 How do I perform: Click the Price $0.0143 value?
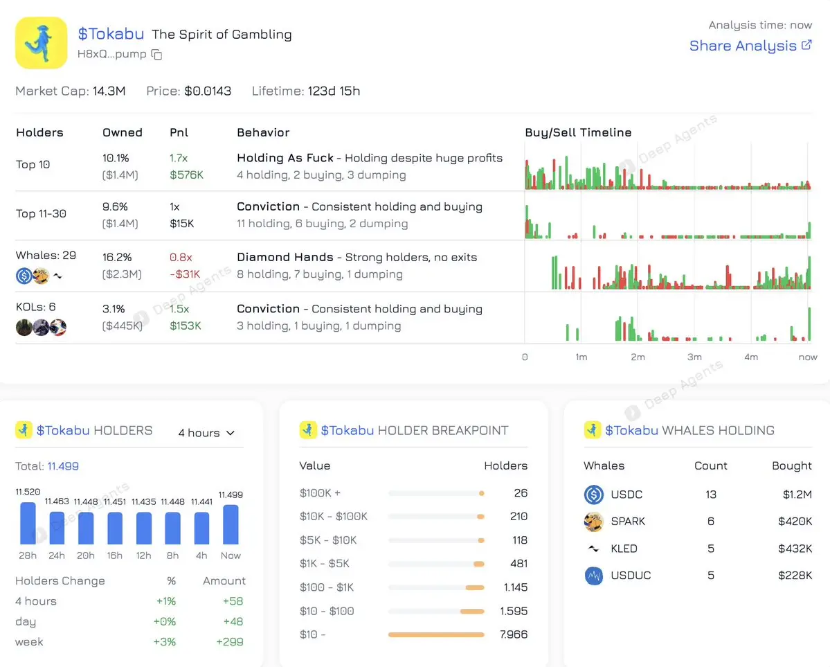pos(208,91)
